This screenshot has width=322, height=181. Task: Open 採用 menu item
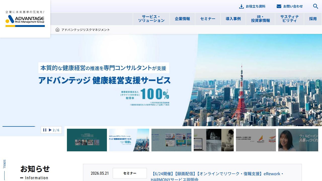point(313,19)
